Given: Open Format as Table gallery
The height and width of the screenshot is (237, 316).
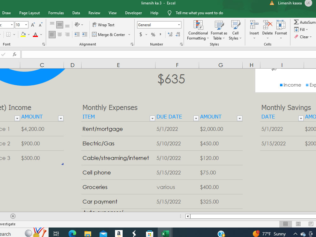Looking at the screenshot, I should 219,30.
